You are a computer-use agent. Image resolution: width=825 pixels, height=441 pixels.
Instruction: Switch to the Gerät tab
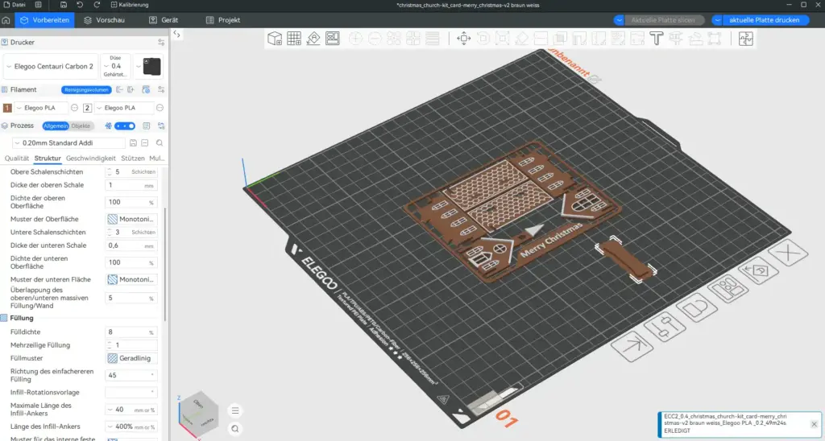pyautogui.click(x=164, y=20)
